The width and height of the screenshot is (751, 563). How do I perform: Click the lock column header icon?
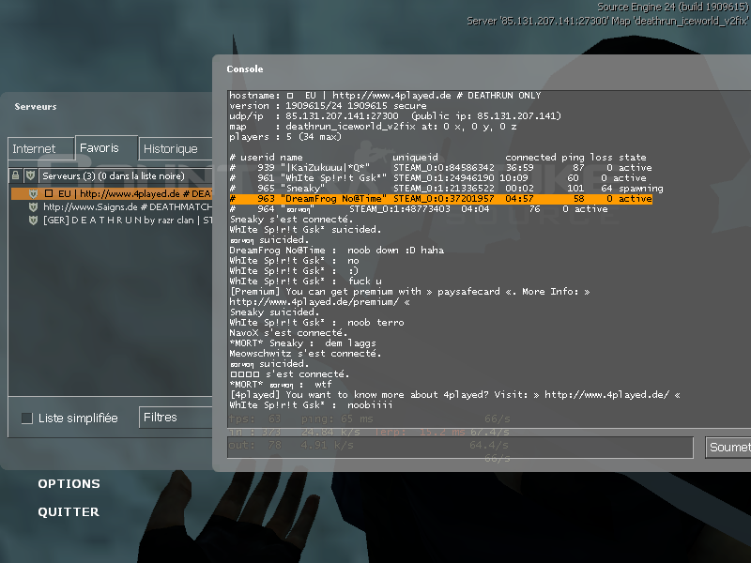(x=15, y=175)
